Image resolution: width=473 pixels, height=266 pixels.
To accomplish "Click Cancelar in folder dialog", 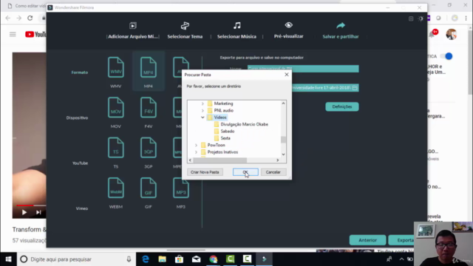I will coord(273,172).
